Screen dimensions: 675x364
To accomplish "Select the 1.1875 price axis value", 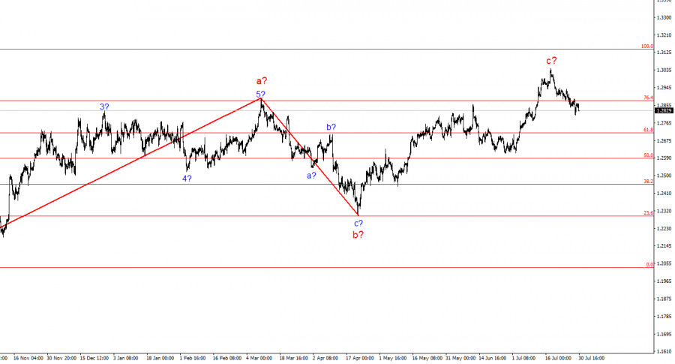I will tap(664, 299).
